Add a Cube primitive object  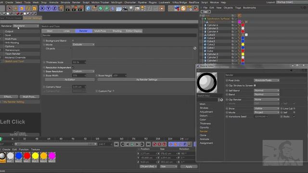[89, 9]
